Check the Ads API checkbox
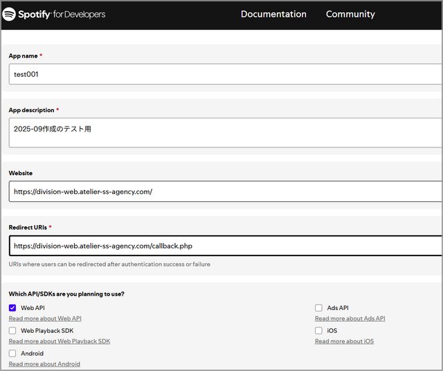Image resolution: width=443 pixels, height=371 pixels. click(318, 308)
